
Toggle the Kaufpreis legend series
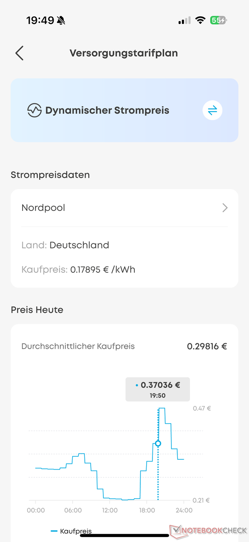[71, 532]
